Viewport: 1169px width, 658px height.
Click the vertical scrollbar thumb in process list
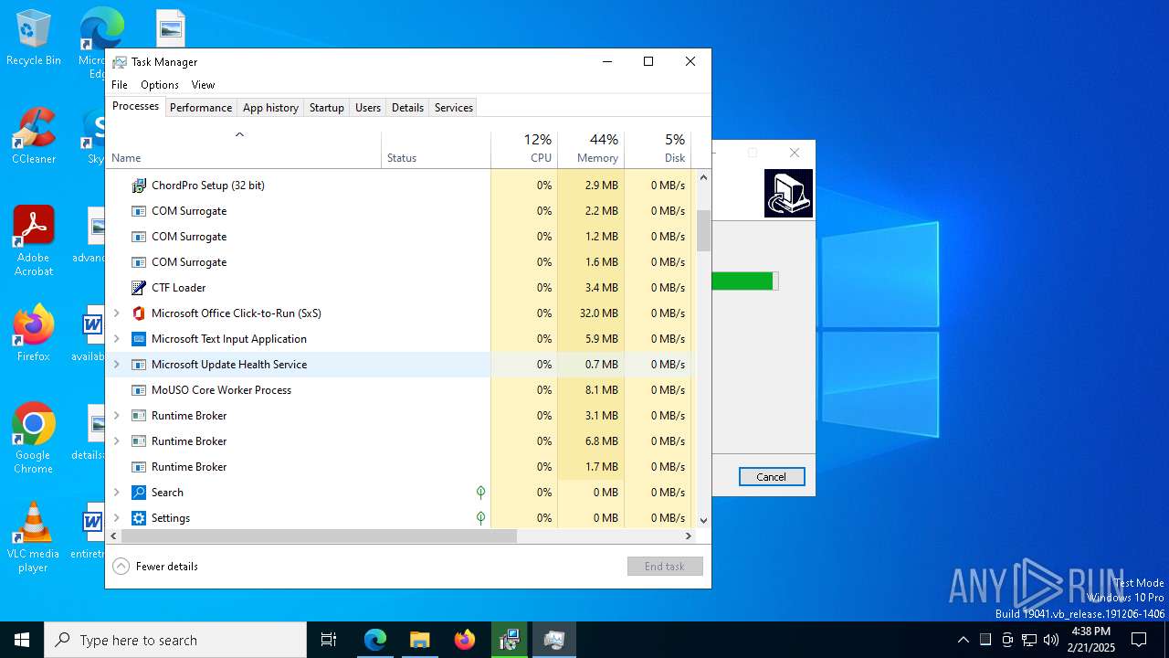tap(703, 230)
